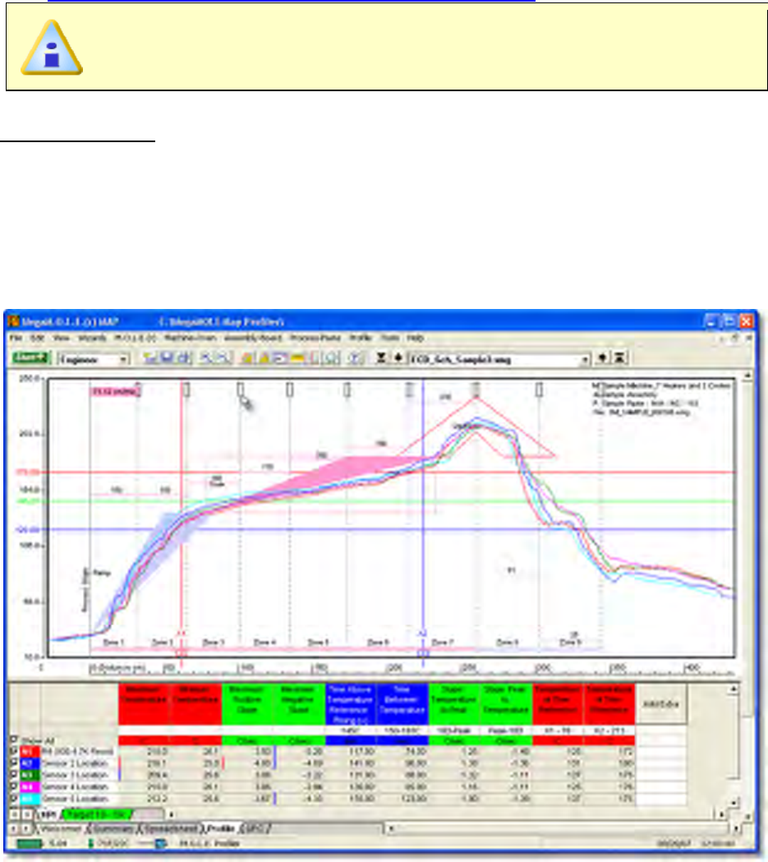This screenshot has width=768, height=862.
Task: Click the data table scrollbar up arrow
Action: 733,689
